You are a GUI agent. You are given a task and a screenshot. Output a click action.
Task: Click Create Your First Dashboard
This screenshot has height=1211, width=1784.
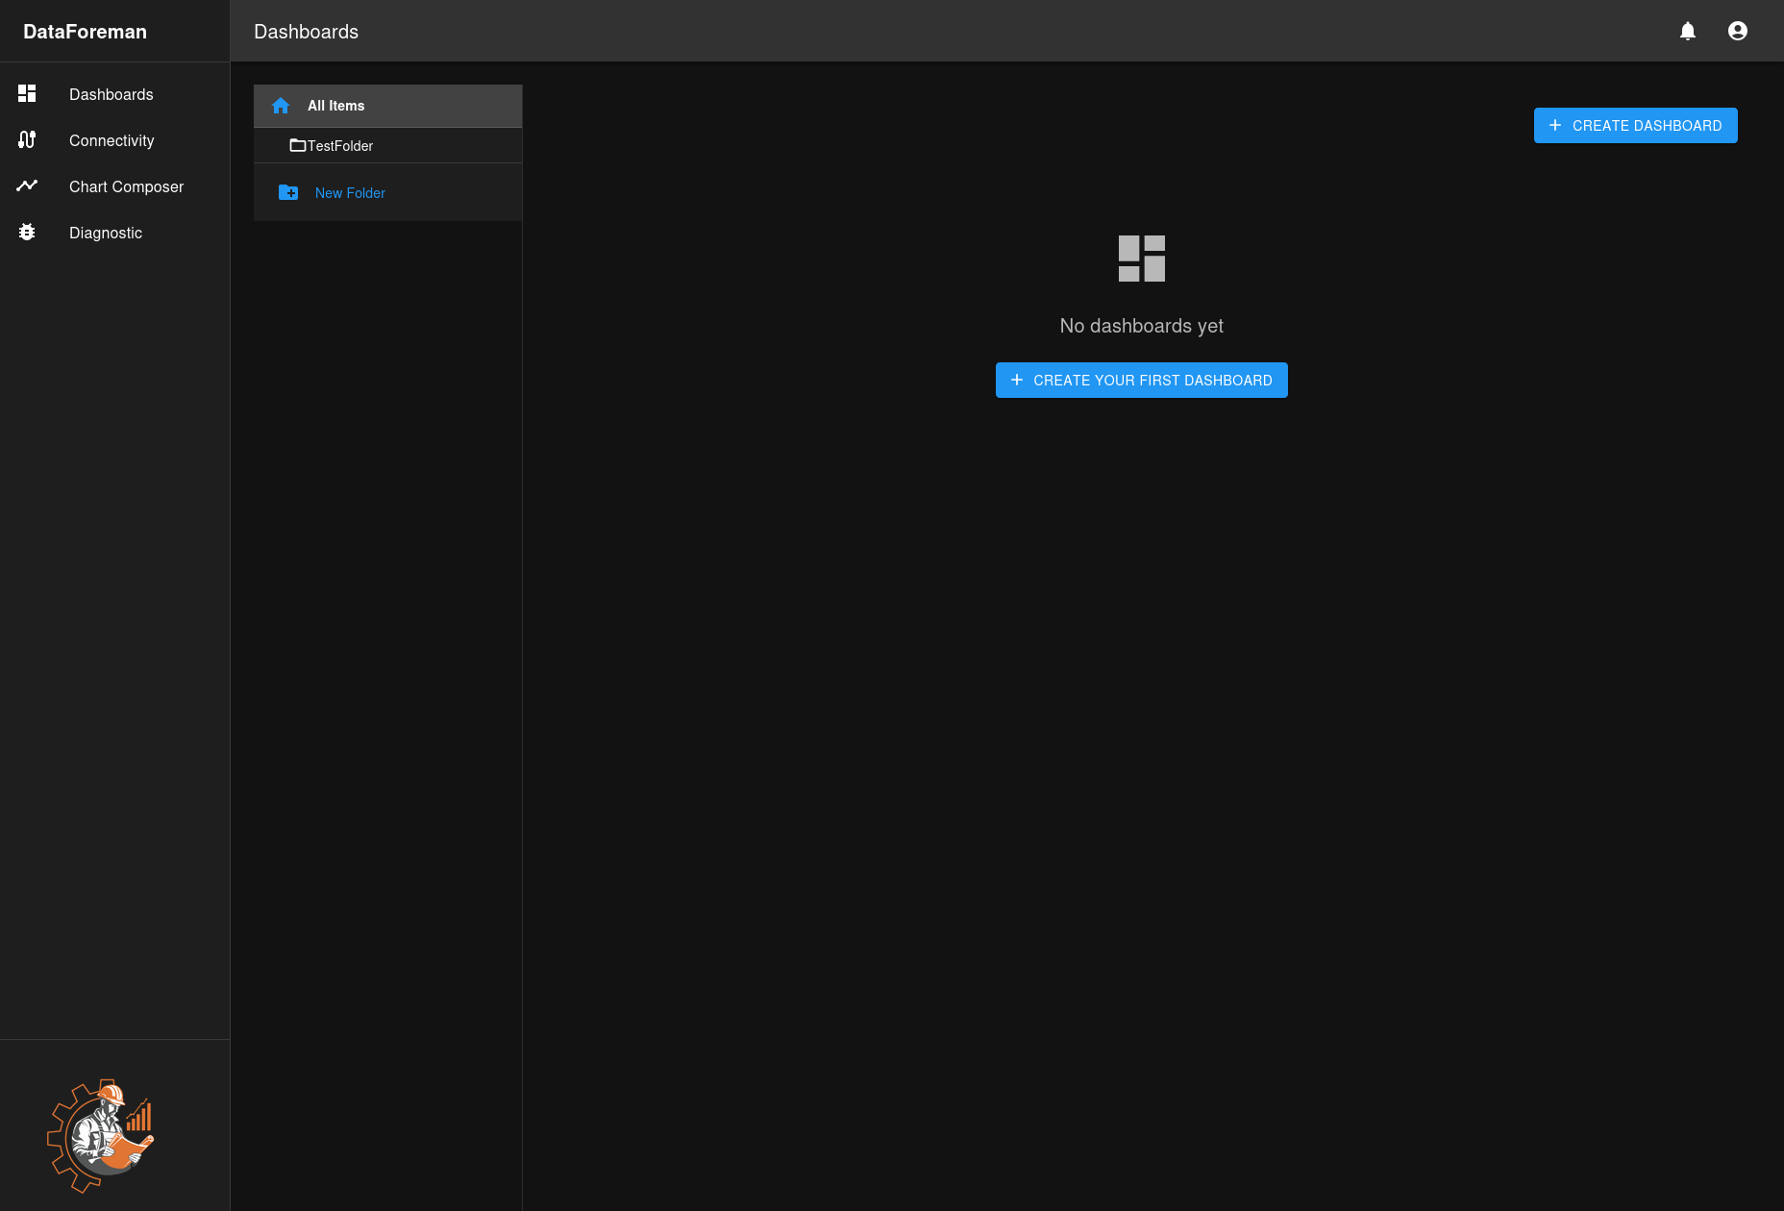[x=1141, y=380]
